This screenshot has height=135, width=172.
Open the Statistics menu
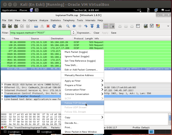[x=55, y=20]
